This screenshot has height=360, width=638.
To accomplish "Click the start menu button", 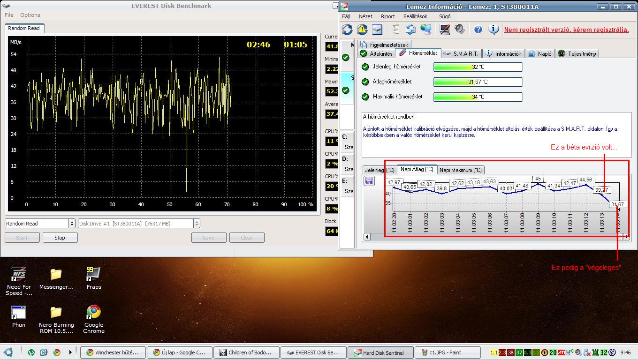I will tap(8, 352).
